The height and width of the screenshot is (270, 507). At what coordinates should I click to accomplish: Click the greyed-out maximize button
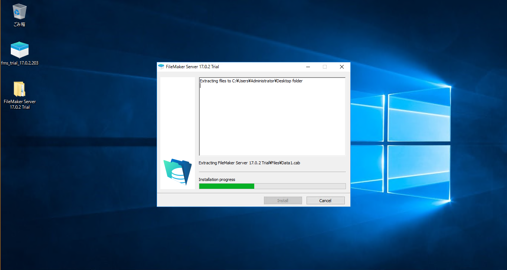click(x=325, y=67)
